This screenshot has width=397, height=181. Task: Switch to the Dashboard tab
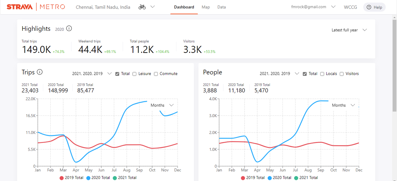184,7
